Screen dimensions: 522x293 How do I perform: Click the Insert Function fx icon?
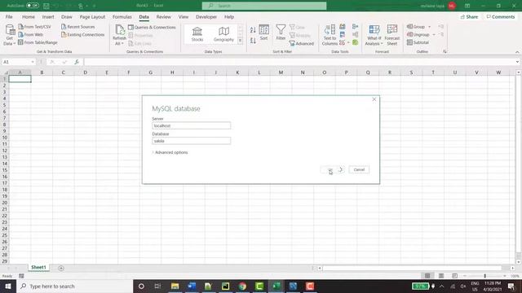[77, 62]
